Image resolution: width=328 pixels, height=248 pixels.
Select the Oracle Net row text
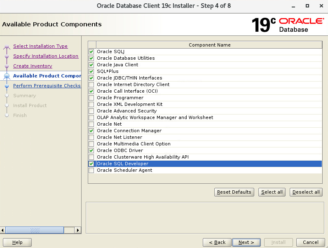pos(109,124)
